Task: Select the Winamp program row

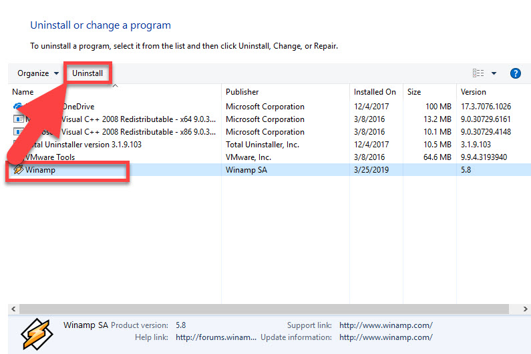Action: point(270,170)
